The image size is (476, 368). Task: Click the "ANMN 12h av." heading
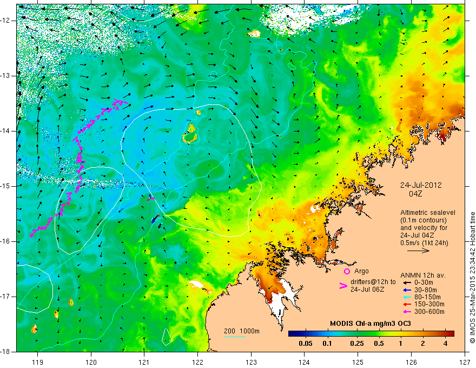(x=423, y=275)
